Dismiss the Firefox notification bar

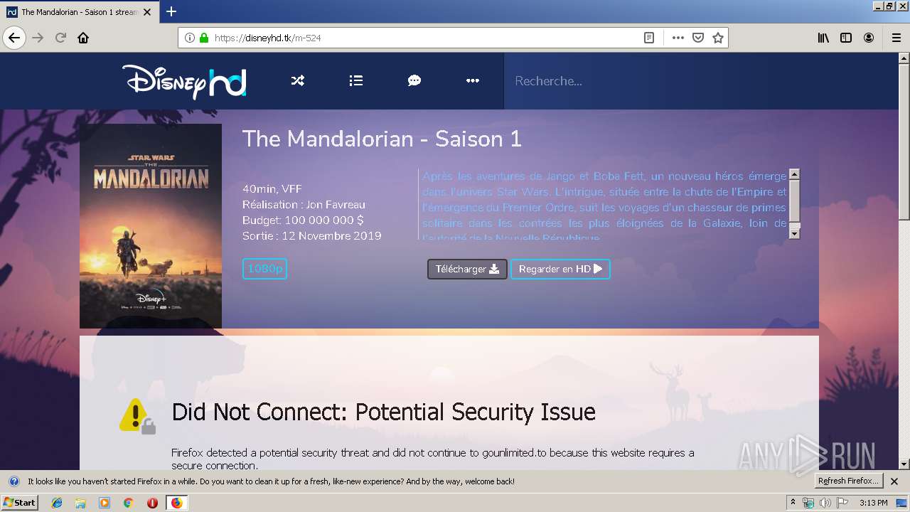pyautogui.click(x=894, y=481)
